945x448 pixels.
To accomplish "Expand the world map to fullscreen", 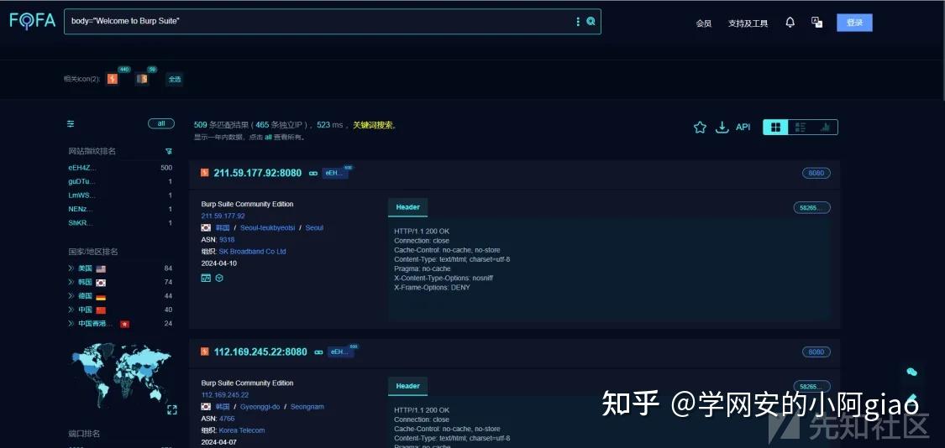I will tap(171, 409).
